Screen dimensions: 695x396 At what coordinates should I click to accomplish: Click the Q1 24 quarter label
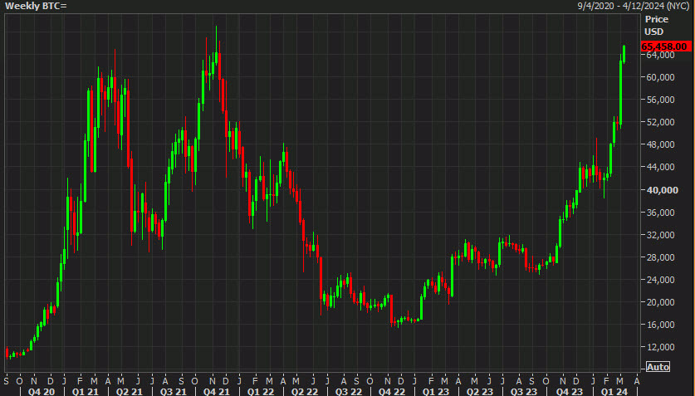click(614, 392)
